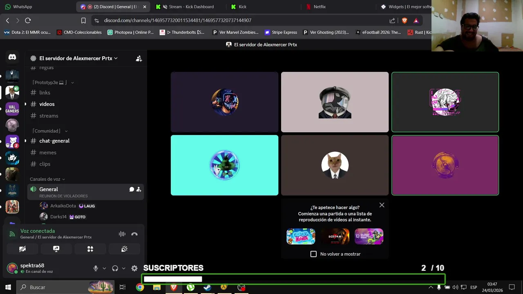Reload the page
The image size is (523, 294).
coord(28,20)
